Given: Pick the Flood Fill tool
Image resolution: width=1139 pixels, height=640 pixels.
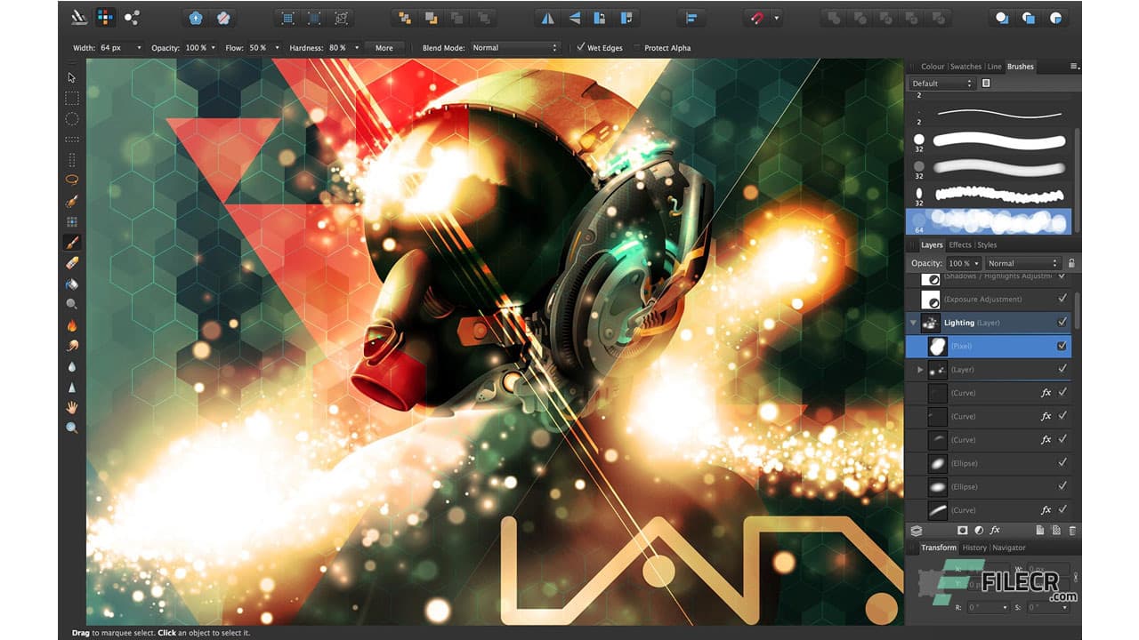Looking at the screenshot, I should 72,283.
